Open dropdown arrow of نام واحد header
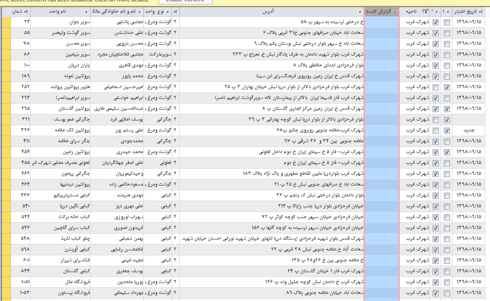Image resolution: width=490 pixels, height=301 pixels. [87, 12]
